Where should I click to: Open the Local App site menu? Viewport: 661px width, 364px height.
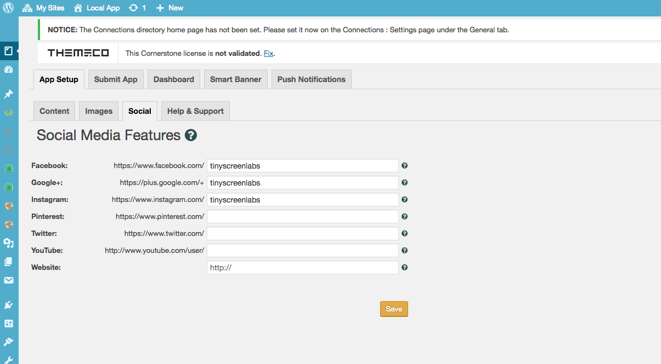click(x=97, y=8)
